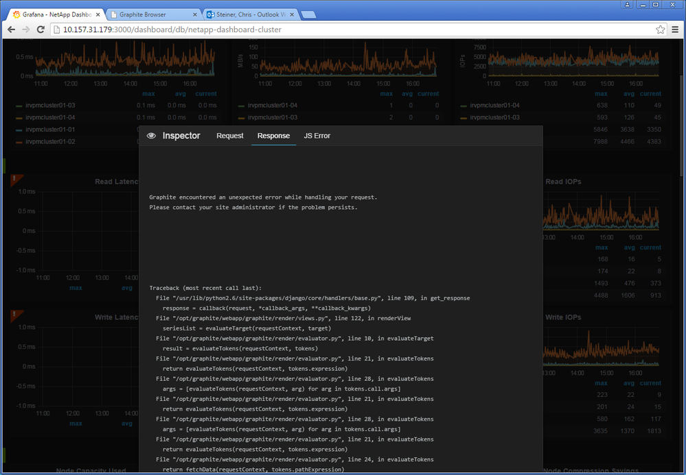This screenshot has height=475, width=686.
Task: Close the Graphite Browser tab
Action: (x=195, y=14)
